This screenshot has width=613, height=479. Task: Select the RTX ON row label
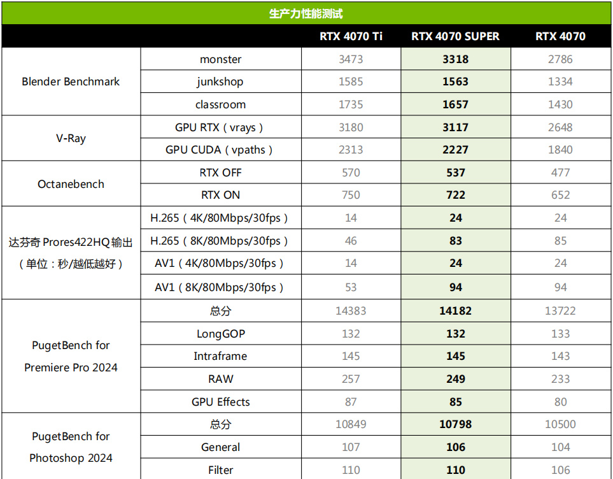click(220, 195)
